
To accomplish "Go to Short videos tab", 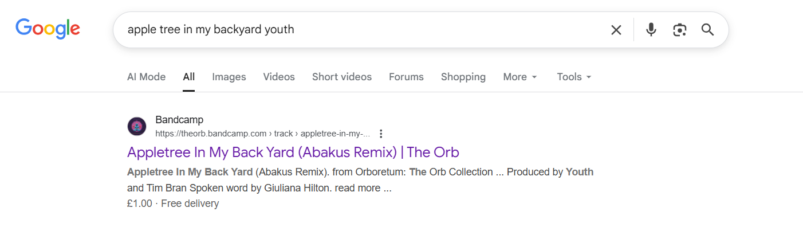I will point(341,77).
